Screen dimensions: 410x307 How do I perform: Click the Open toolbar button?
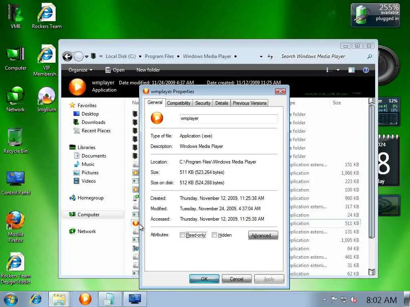(115, 70)
